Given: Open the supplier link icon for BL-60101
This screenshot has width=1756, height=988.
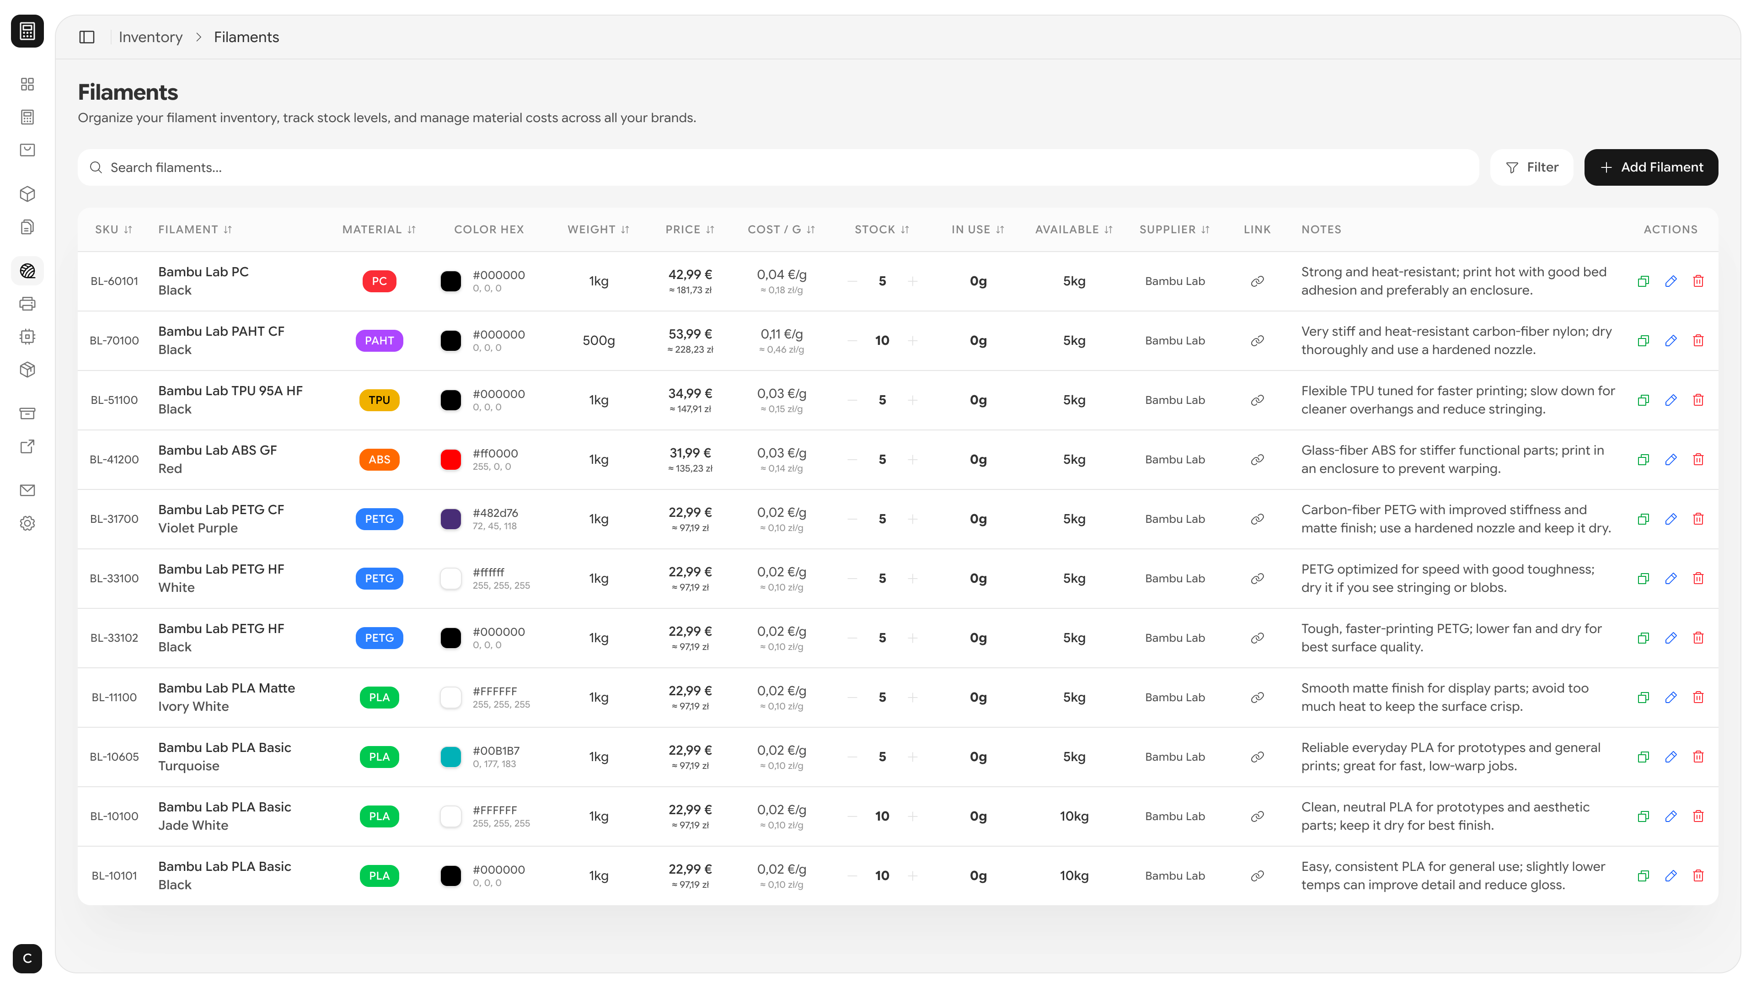Looking at the screenshot, I should point(1257,281).
